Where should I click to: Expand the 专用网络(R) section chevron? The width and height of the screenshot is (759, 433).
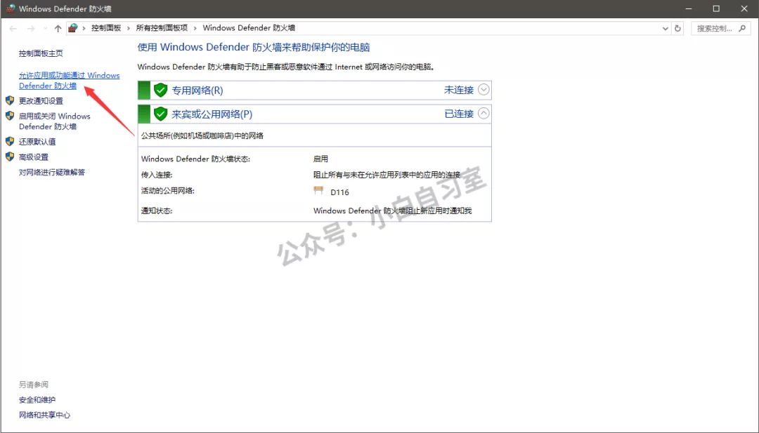[484, 89]
